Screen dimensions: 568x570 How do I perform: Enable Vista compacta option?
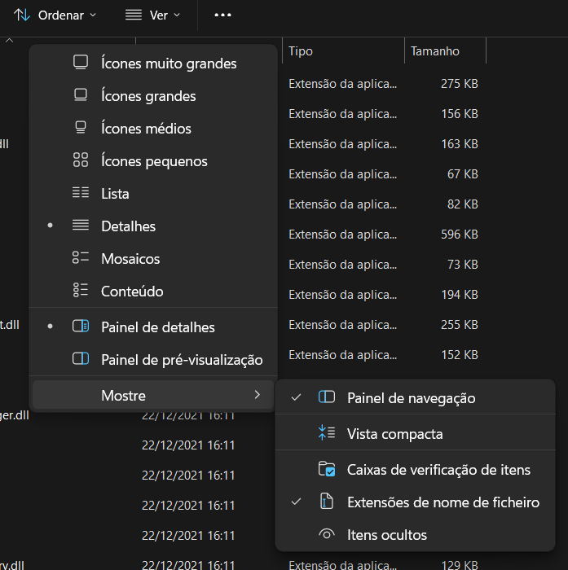tap(415, 433)
